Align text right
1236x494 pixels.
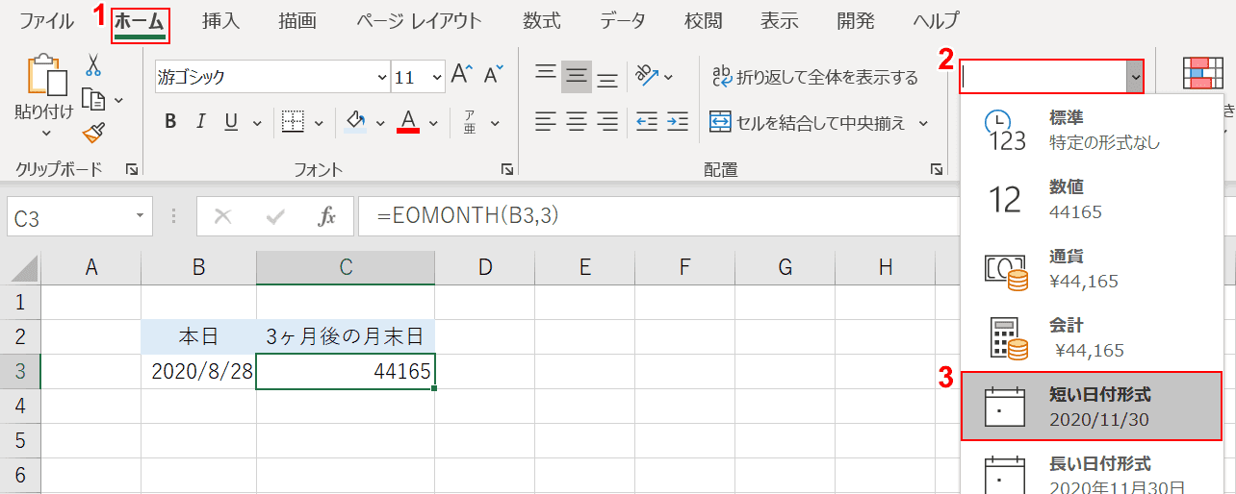point(607,122)
